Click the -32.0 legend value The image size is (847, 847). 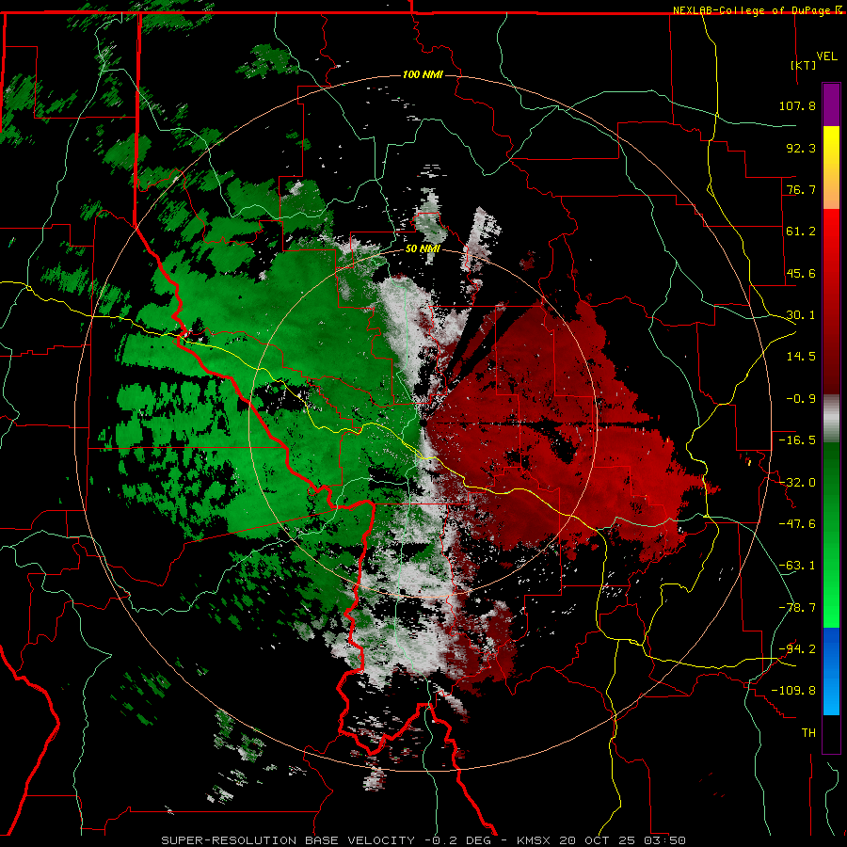(797, 483)
